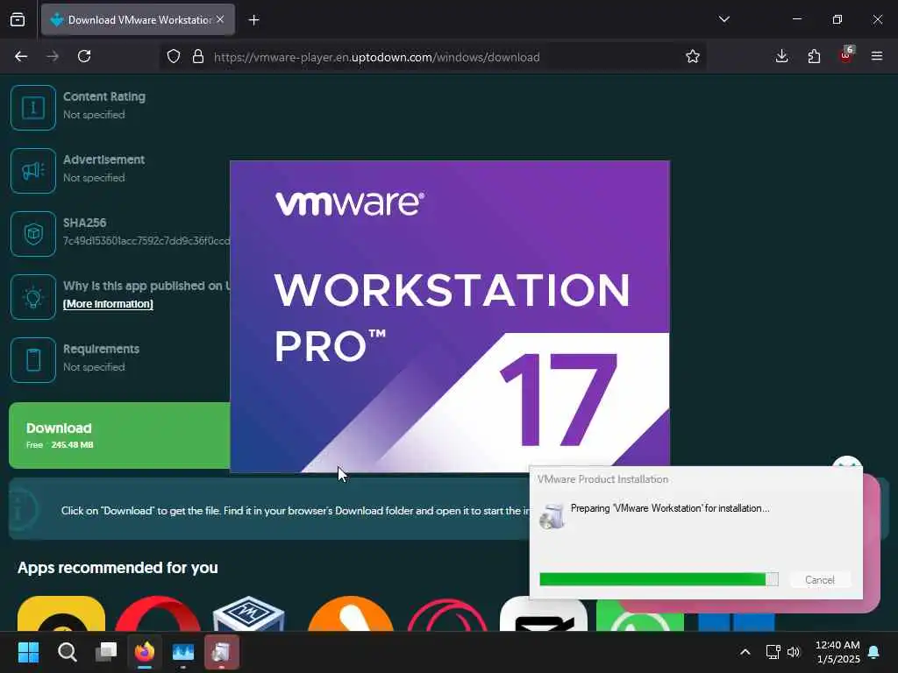The height and width of the screenshot is (673, 898).
Task: Show hidden system tray icons
Action: coord(745,652)
